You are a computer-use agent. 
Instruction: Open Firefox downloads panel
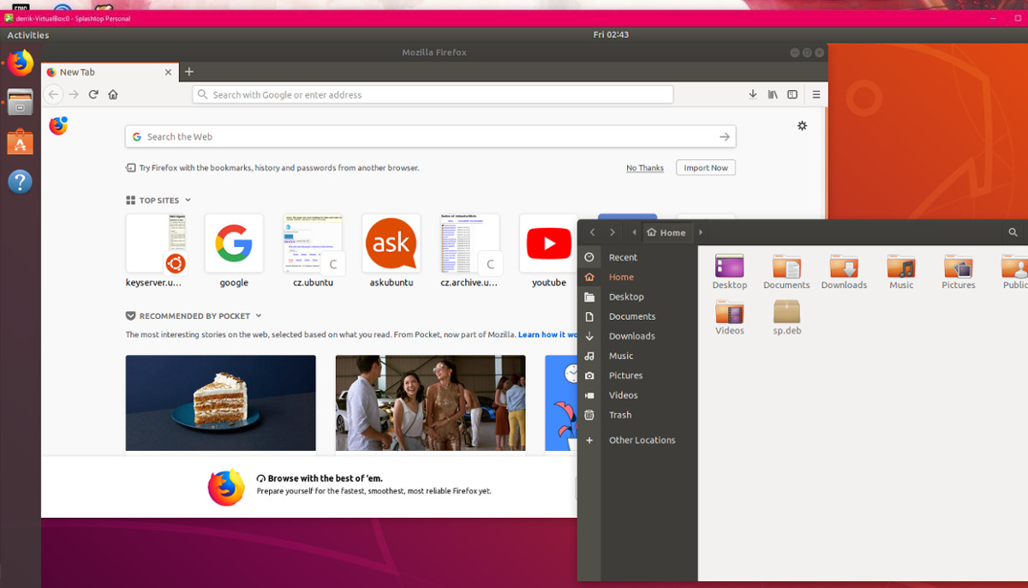tap(753, 95)
